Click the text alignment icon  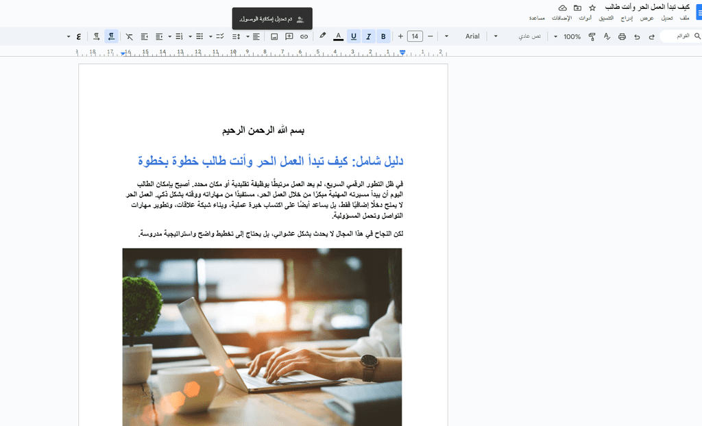(x=256, y=37)
